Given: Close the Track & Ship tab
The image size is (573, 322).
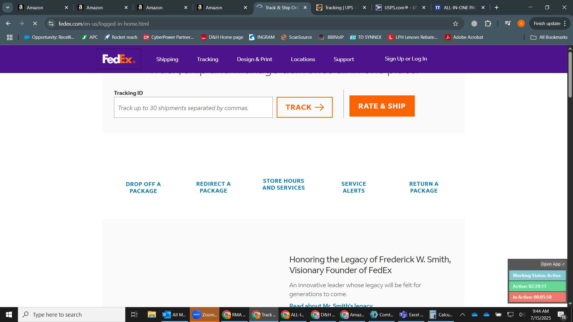Looking at the screenshot, I should 305,7.
